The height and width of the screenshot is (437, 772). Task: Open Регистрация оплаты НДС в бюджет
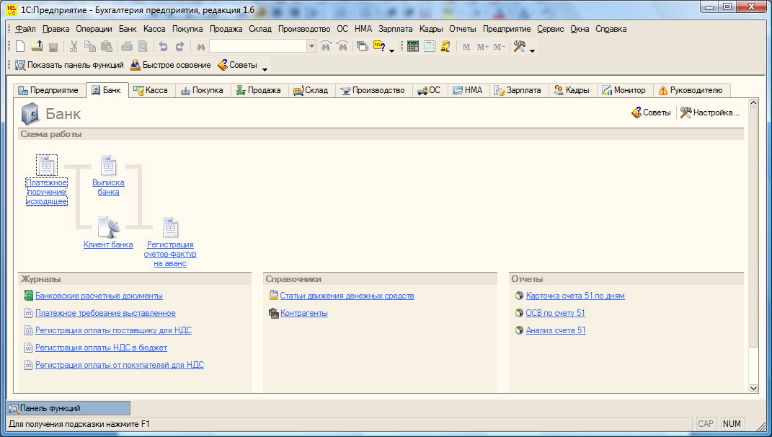click(x=101, y=348)
